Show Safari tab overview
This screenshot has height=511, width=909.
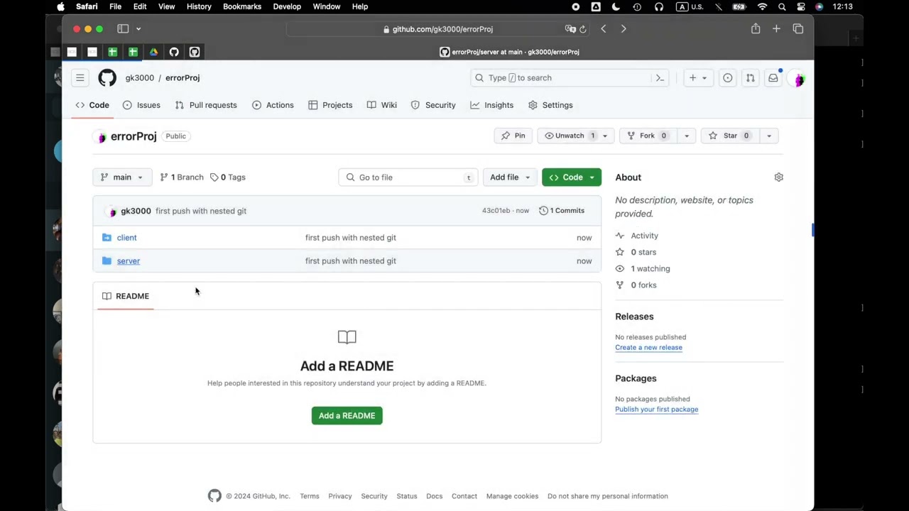798,29
